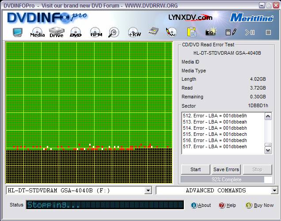Click the DVDINFOpro logo
This screenshot has height=221, width=281.
pos(47,18)
